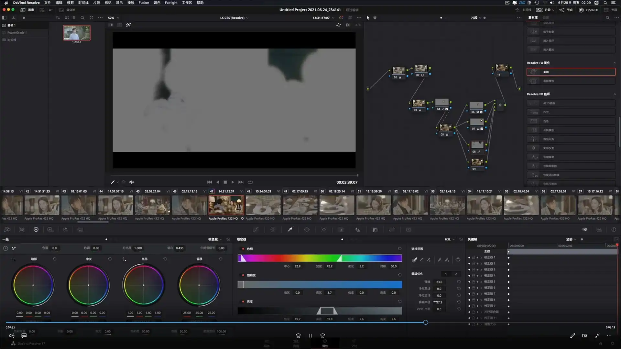This screenshot has width=621, height=349.
Task: Toggle the 色相 channel in the 限定器 panel
Action: click(243, 249)
